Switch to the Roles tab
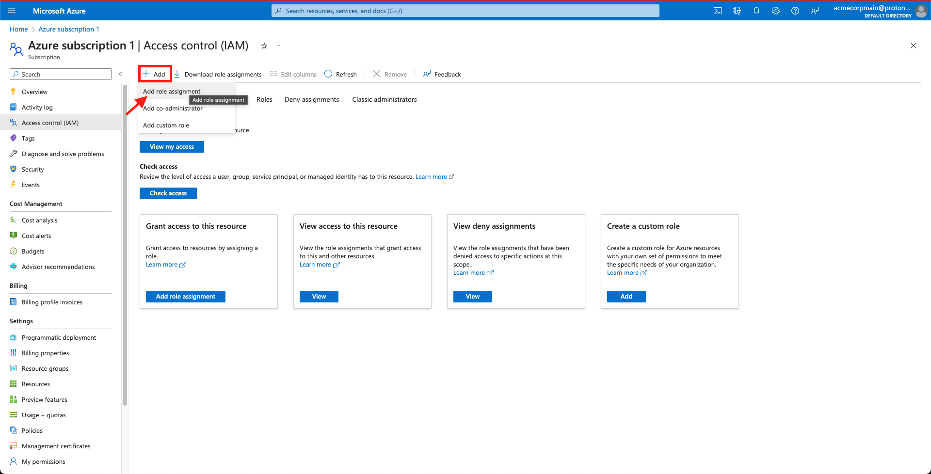The image size is (931, 474). (264, 99)
